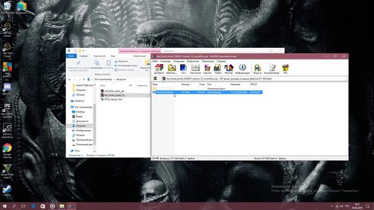
Task: Click the Информация (Info) icon in WinRAR
Action: pyautogui.click(x=243, y=69)
